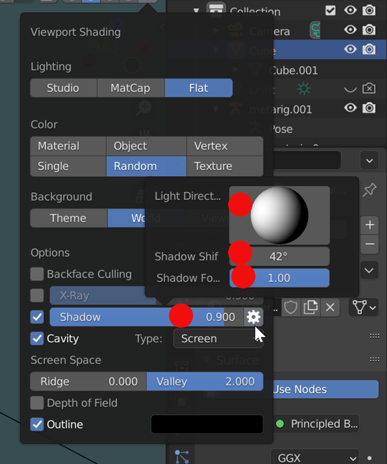Uncheck the Cavity option
Viewport: 387px width, 464px height.
tap(37, 338)
